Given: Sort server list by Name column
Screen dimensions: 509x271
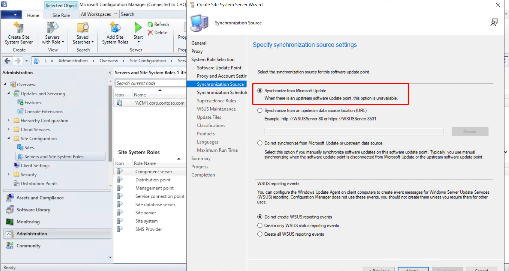Looking at the screenshot, I should [159, 95].
